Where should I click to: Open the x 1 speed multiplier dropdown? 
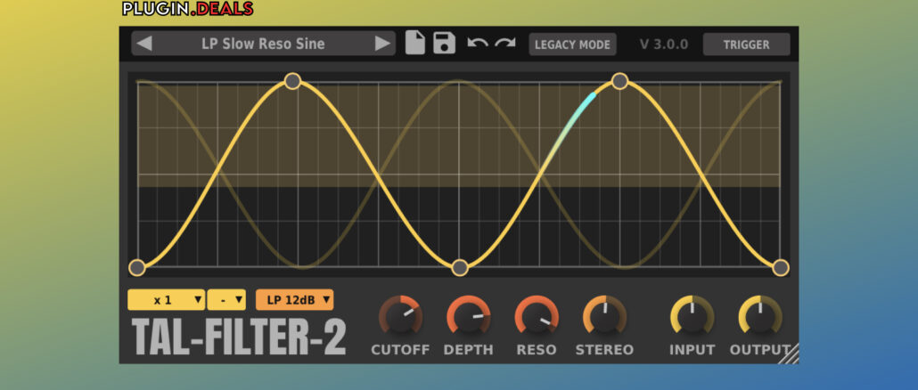(167, 300)
